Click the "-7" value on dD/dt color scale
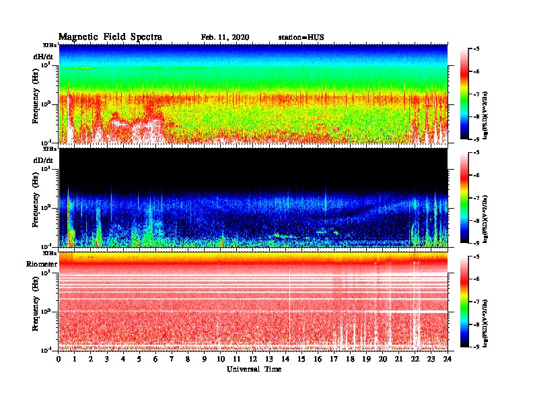The height and width of the screenshot is (412, 533). pyautogui.click(x=476, y=198)
